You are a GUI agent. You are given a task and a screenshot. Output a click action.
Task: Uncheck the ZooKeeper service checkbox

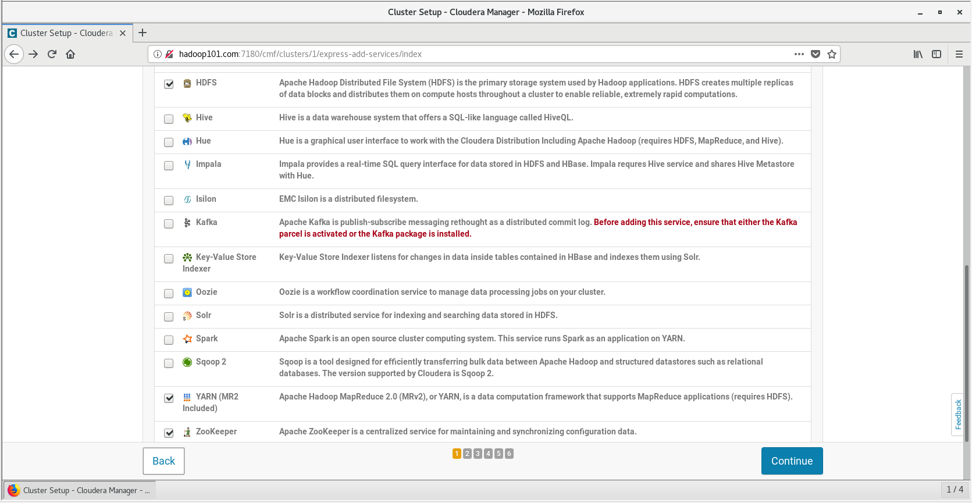(169, 433)
